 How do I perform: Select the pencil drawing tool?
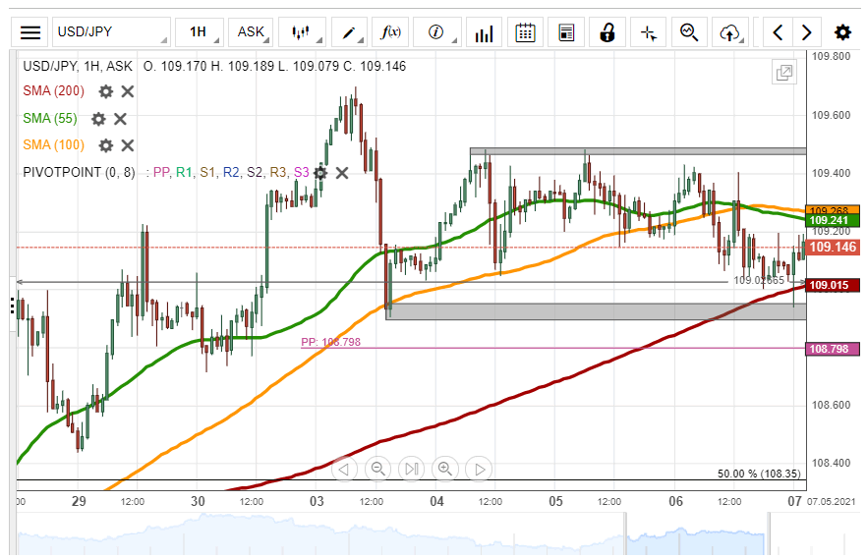pyautogui.click(x=349, y=32)
